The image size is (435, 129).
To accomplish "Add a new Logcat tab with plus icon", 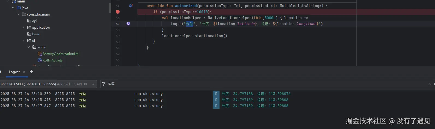I will click(31, 72).
